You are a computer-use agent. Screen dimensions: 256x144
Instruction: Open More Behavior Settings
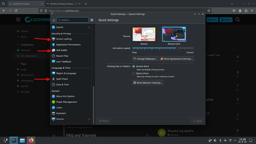(x=148, y=83)
